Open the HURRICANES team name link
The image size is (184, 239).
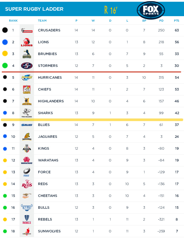[50, 78]
